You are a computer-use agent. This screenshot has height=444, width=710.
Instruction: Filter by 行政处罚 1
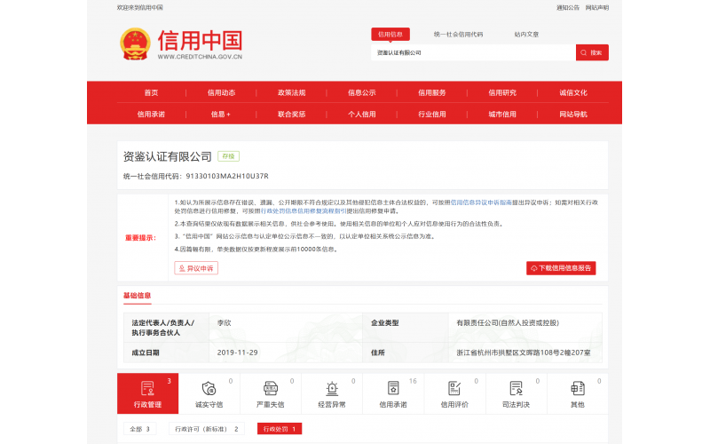[x=280, y=429]
